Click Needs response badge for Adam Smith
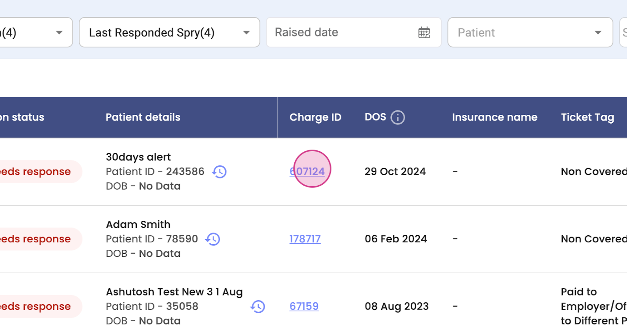The image size is (627, 332). (37, 239)
